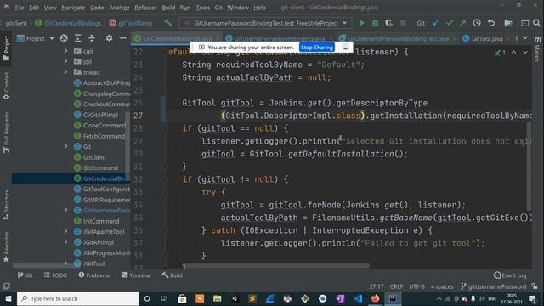Open run configuration dropdown

pos(266,23)
